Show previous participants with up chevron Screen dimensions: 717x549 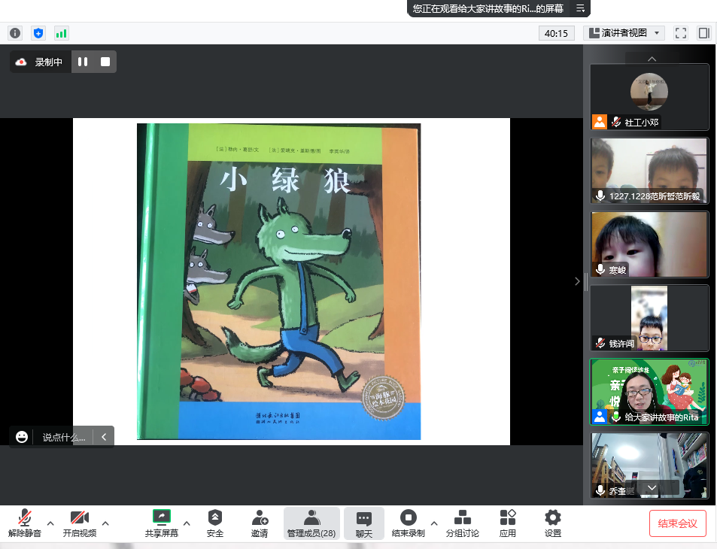[652, 59]
